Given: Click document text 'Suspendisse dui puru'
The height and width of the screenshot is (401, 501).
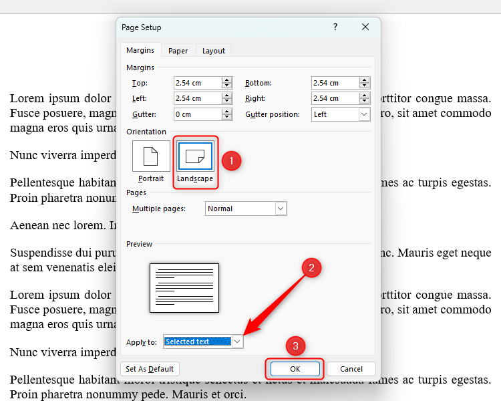Looking at the screenshot, I should coord(63,253).
